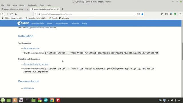Click the page vertical scrollbar

[x=182, y=51]
